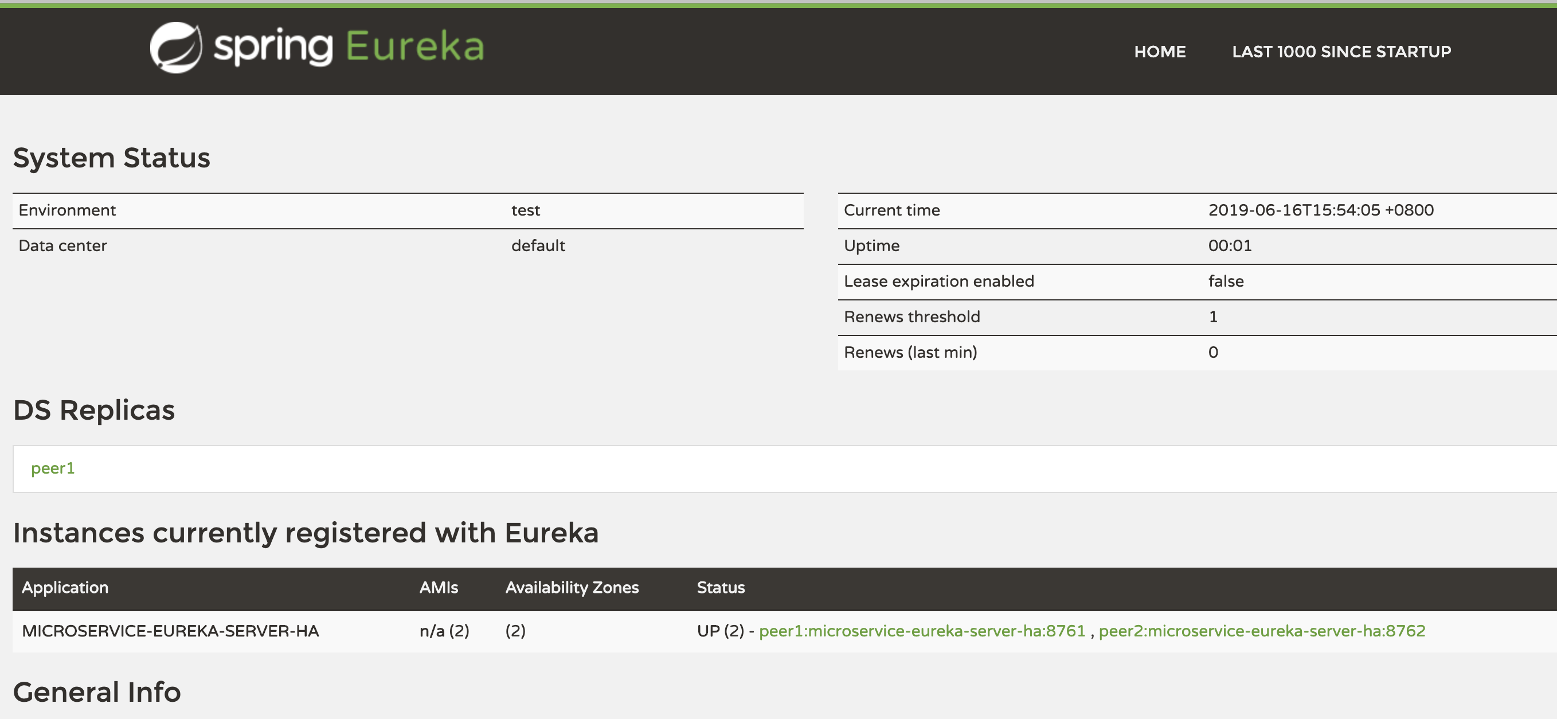Viewport: 1557px width, 719px height.
Task: Click the Status column header
Action: coord(721,587)
